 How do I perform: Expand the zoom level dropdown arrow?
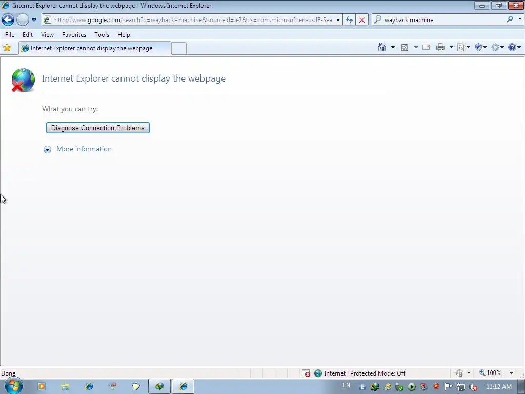tap(511, 373)
